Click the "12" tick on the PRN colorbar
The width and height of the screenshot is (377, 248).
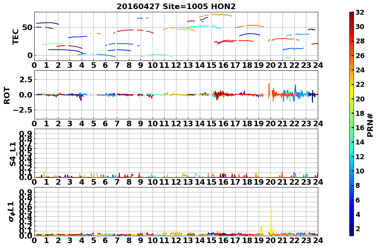[360, 156]
